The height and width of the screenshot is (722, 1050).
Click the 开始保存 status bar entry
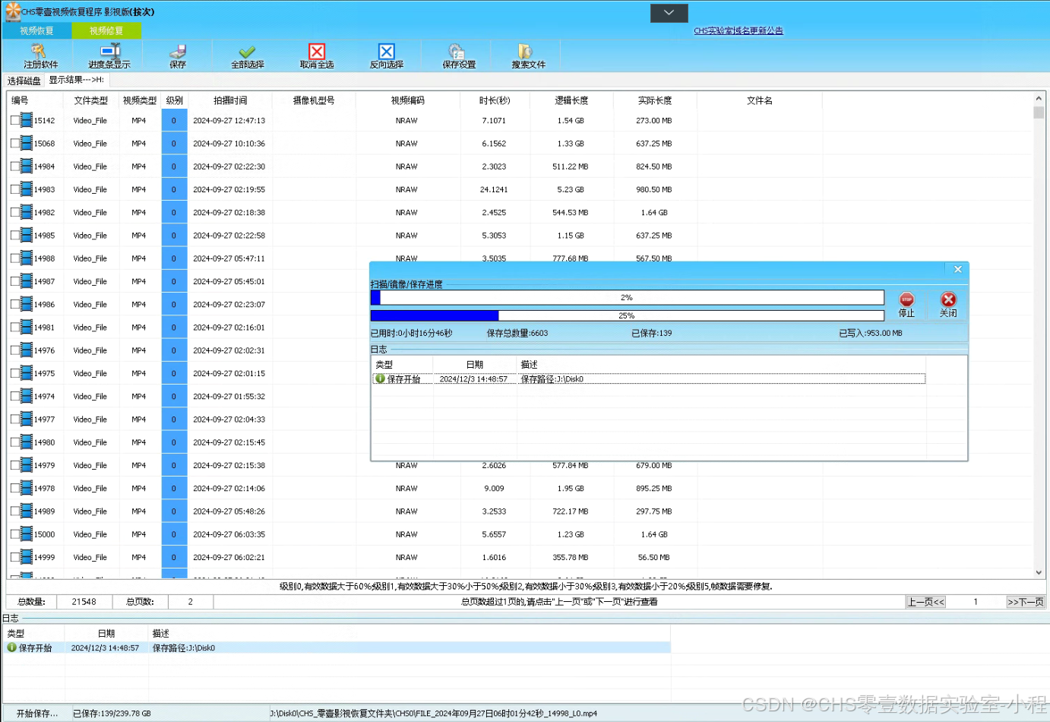point(37,714)
